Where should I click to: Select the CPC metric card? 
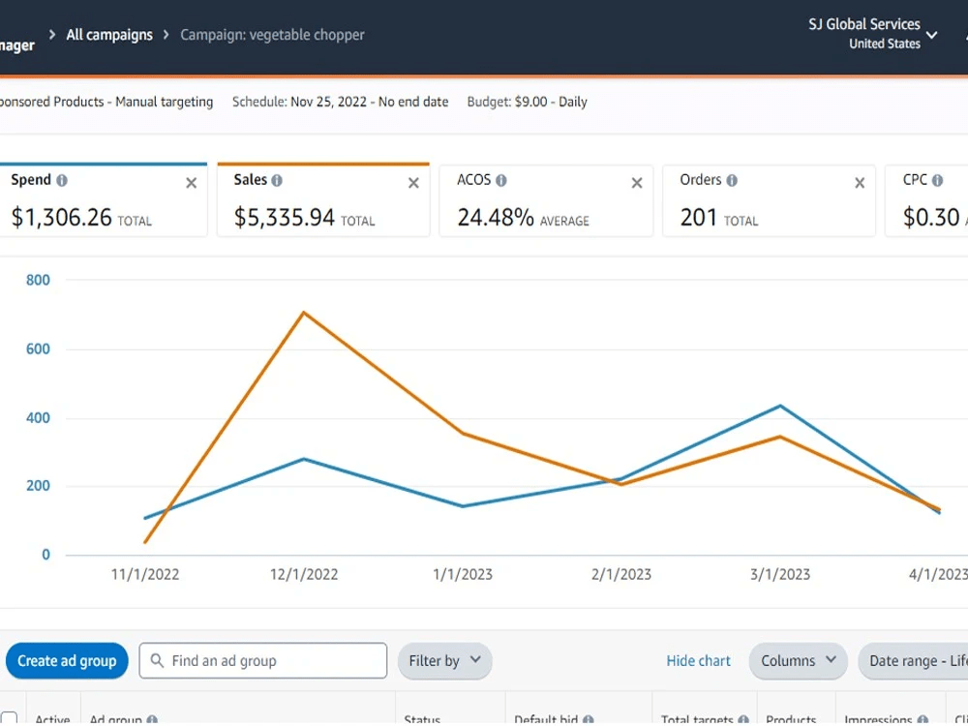pos(926,200)
